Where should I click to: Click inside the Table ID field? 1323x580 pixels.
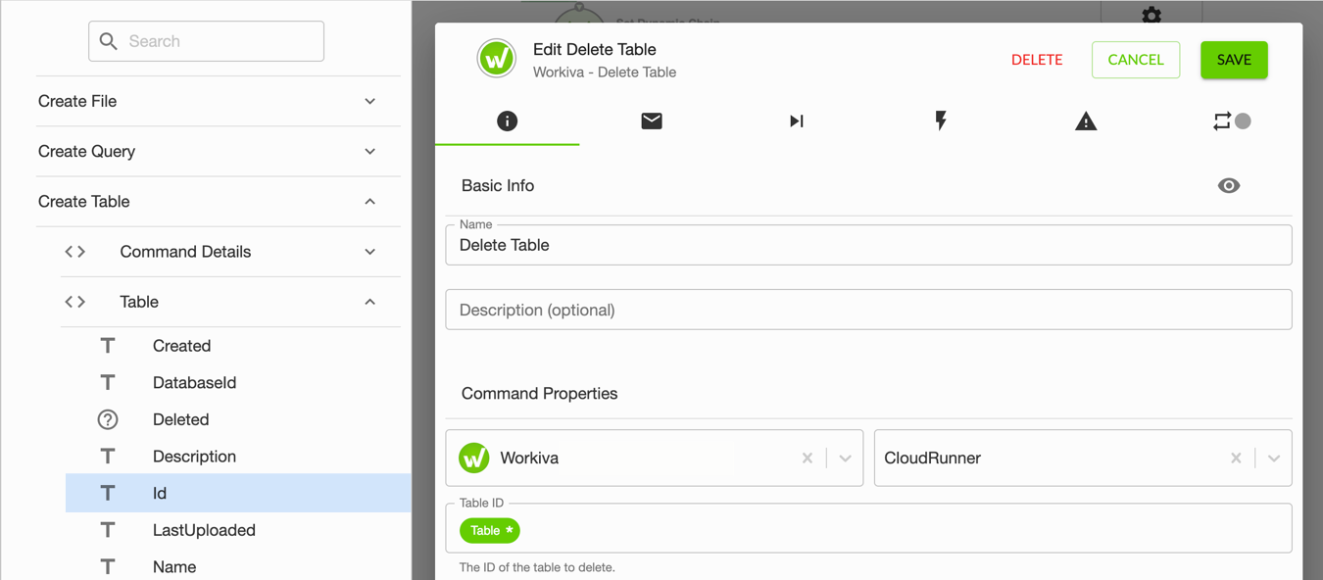click(868, 529)
